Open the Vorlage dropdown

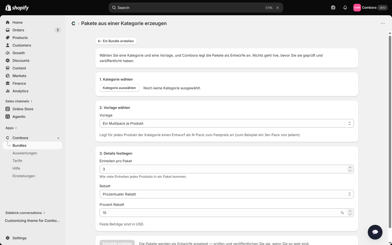pyautogui.click(x=226, y=123)
